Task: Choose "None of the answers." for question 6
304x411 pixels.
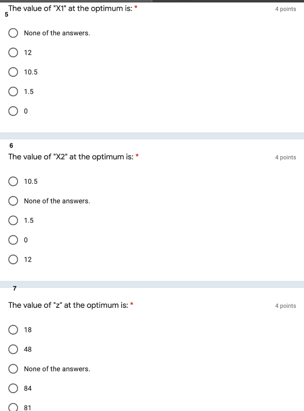Action: click(13, 201)
